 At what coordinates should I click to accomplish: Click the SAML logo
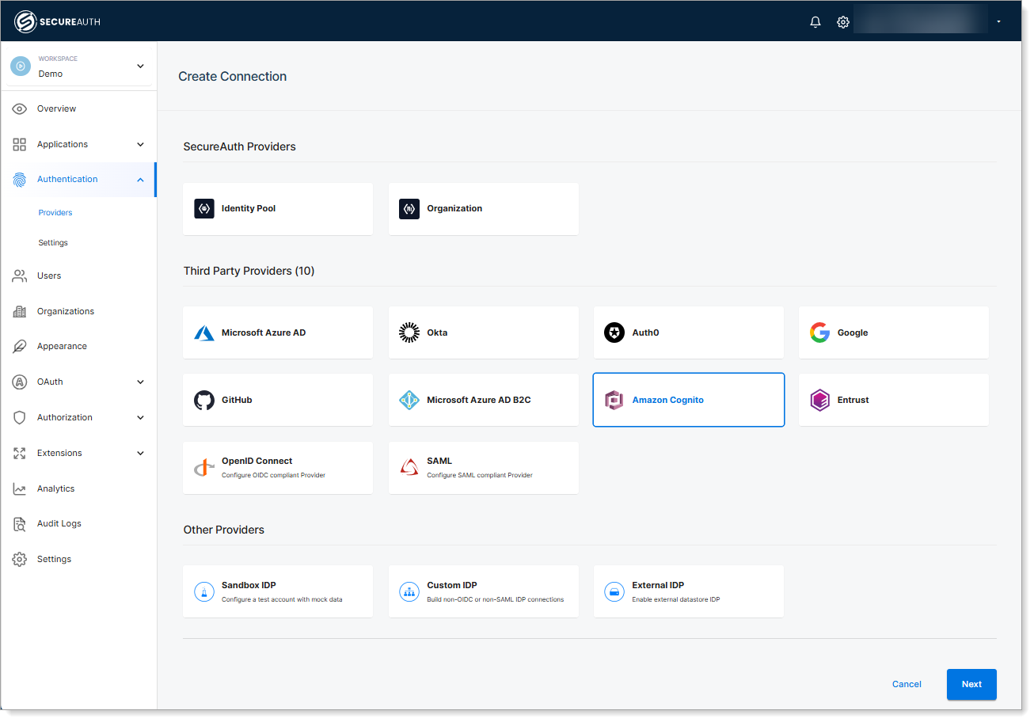point(409,468)
